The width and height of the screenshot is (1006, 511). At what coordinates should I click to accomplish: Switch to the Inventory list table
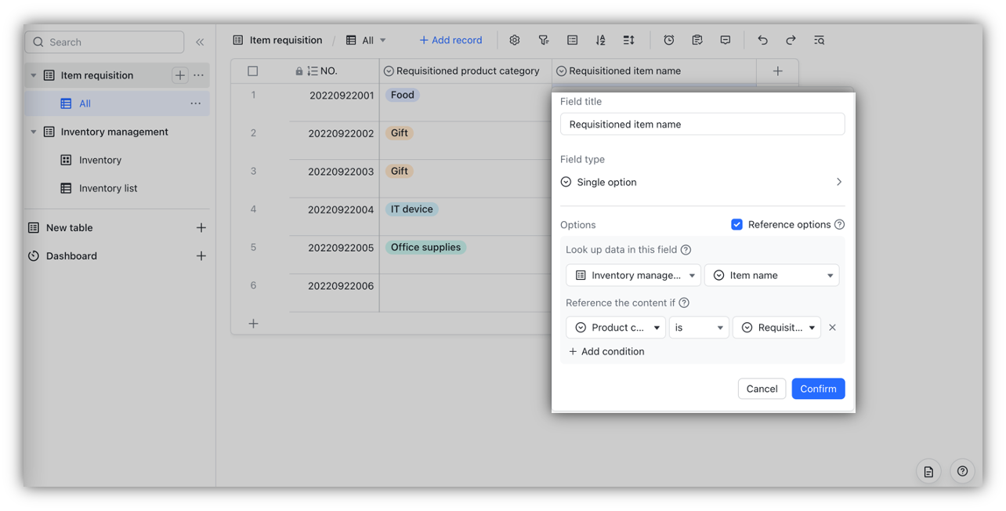click(106, 188)
